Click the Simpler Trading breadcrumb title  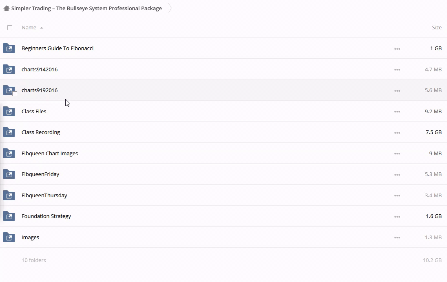tap(86, 8)
